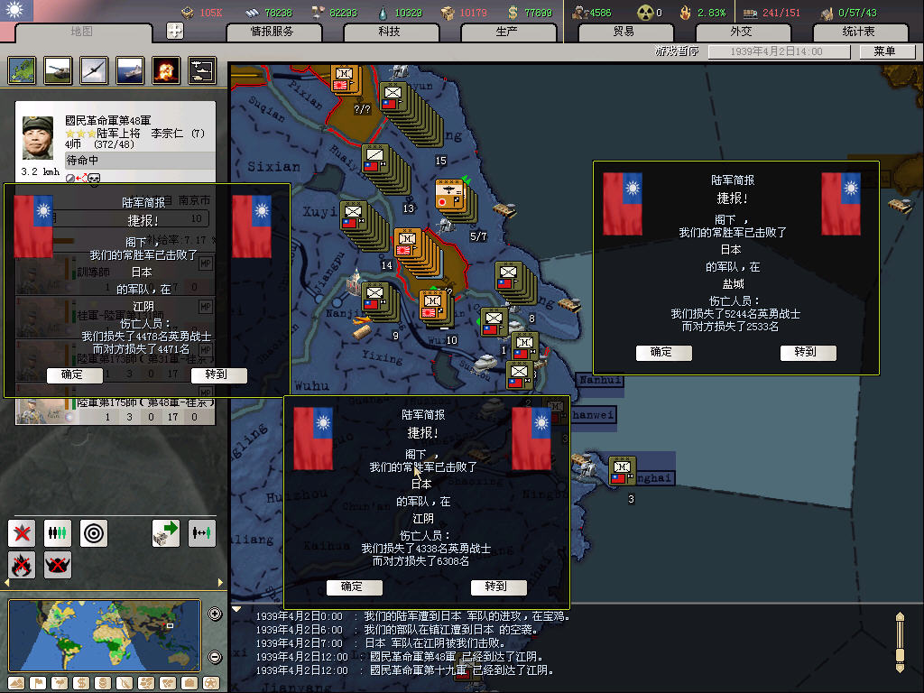Click the Republic of China flag at top-left
Viewport: 924px width, 693px height.
(x=16, y=11)
